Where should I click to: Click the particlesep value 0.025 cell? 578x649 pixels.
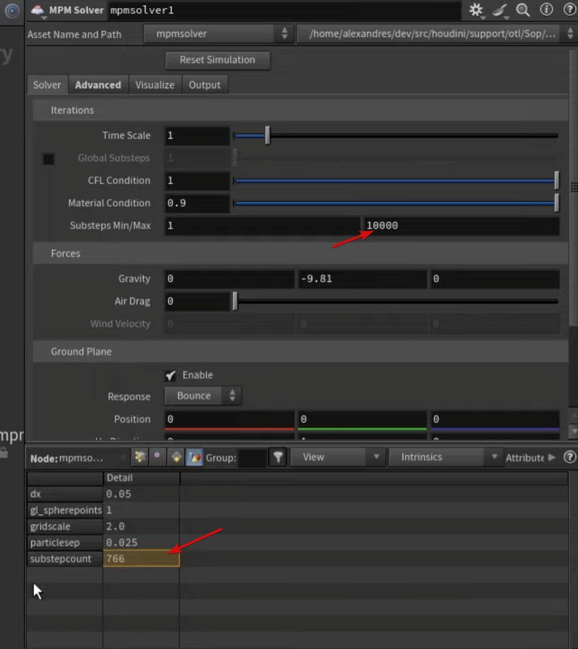point(141,543)
